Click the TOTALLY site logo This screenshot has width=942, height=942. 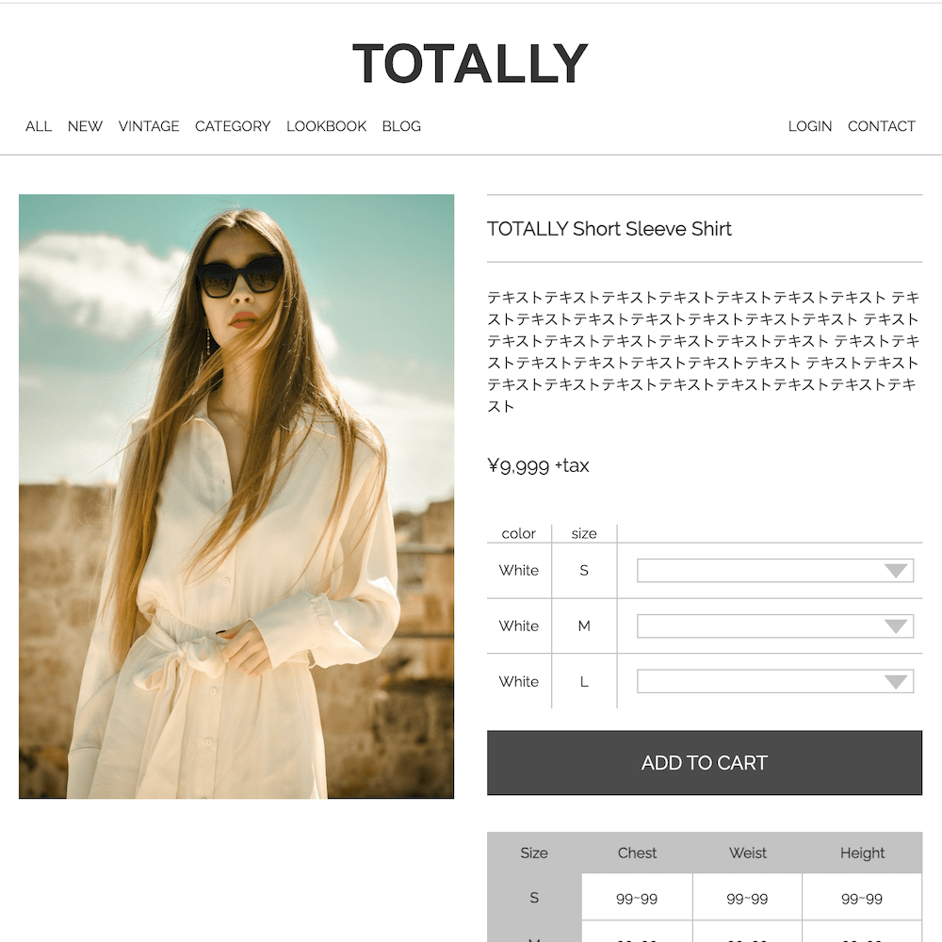(x=470, y=64)
